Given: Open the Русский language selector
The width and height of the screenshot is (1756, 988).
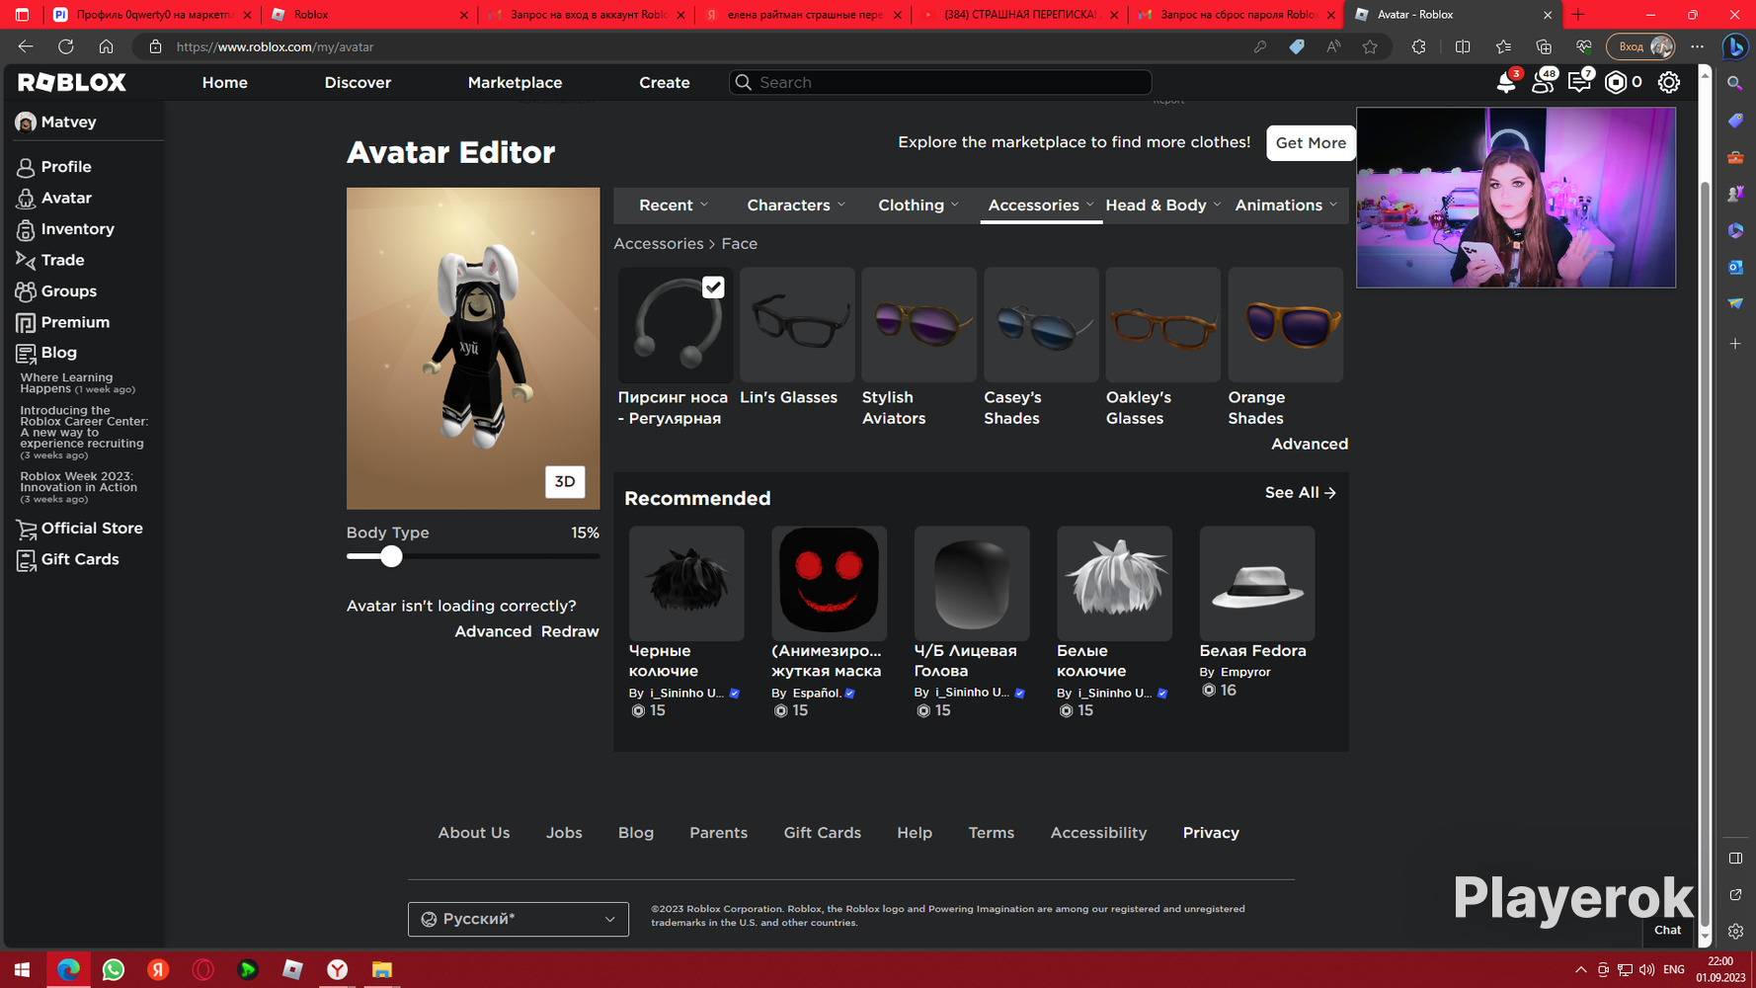Looking at the screenshot, I should (519, 920).
